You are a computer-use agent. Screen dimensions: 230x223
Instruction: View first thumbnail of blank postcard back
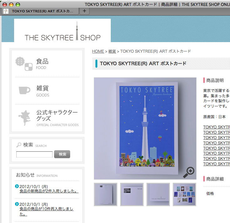106,194
